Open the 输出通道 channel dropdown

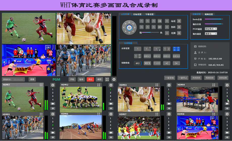click(x=211, y=34)
